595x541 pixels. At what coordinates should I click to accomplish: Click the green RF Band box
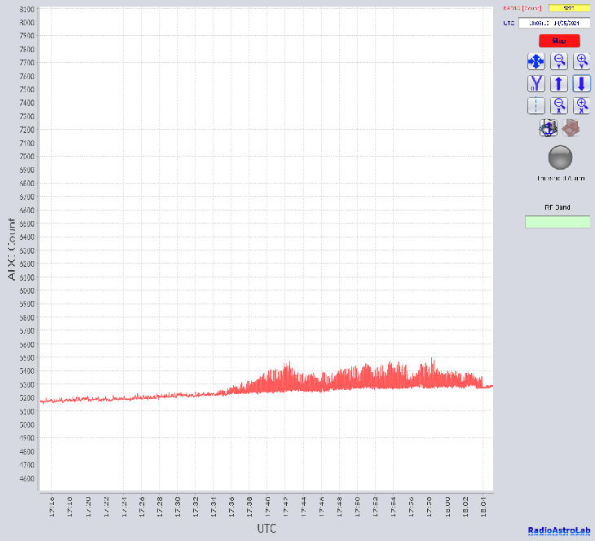(558, 222)
